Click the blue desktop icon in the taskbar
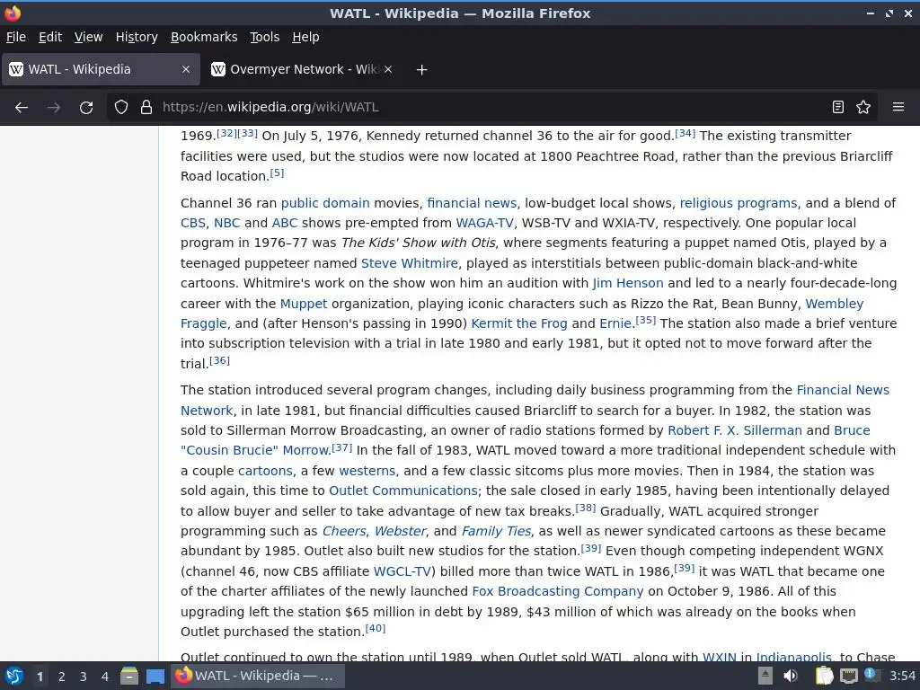This screenshot has height=690, width=920. [155, 676]
